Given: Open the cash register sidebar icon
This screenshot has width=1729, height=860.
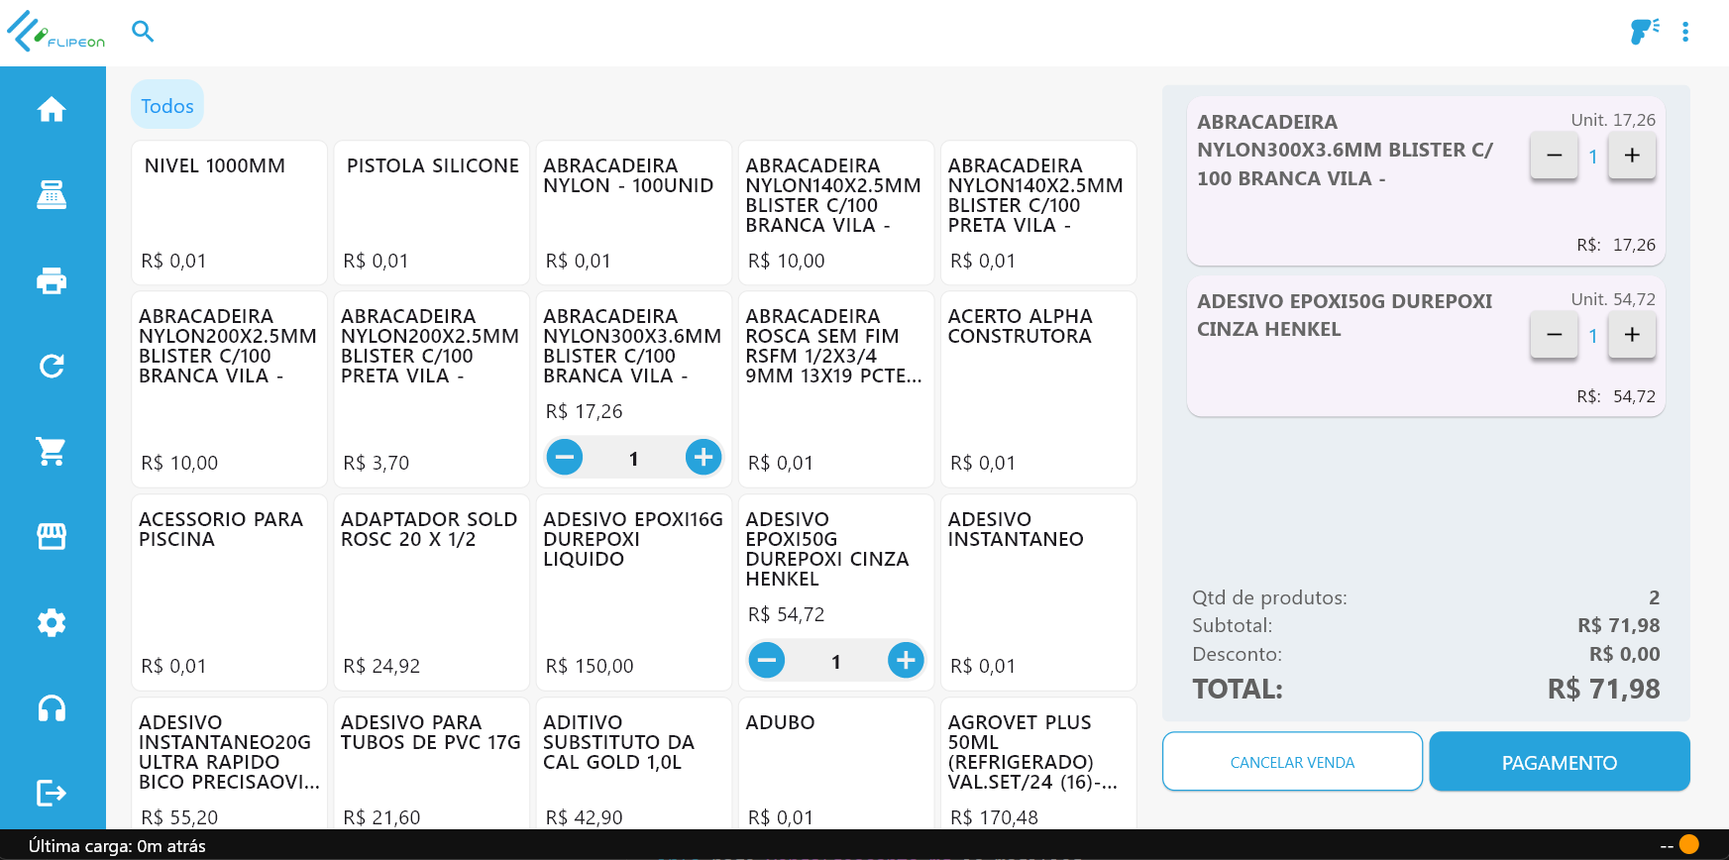Looking at the screenshot, I should tap(52, 195).
